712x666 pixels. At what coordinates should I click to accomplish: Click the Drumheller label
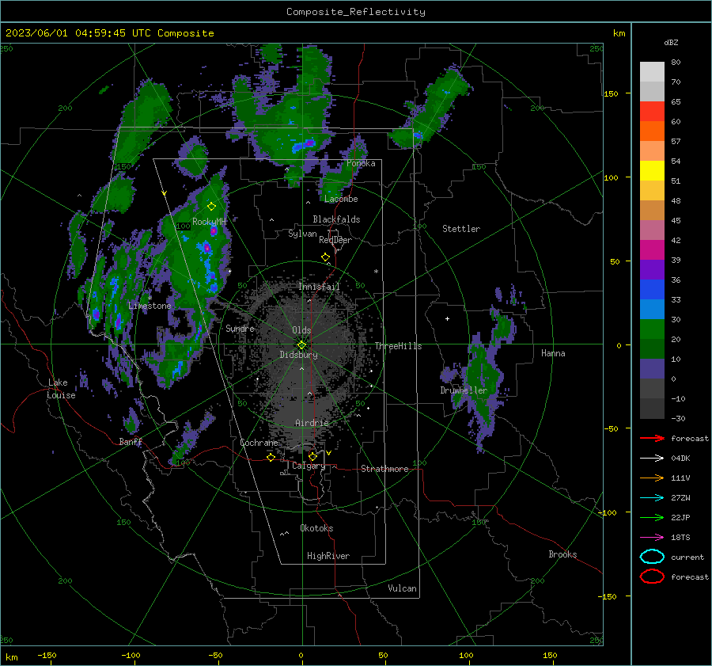click(464, 390)
